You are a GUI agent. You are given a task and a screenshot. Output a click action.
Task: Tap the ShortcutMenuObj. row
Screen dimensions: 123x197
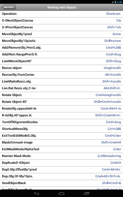pyautogui.click(x=61, y=129)
